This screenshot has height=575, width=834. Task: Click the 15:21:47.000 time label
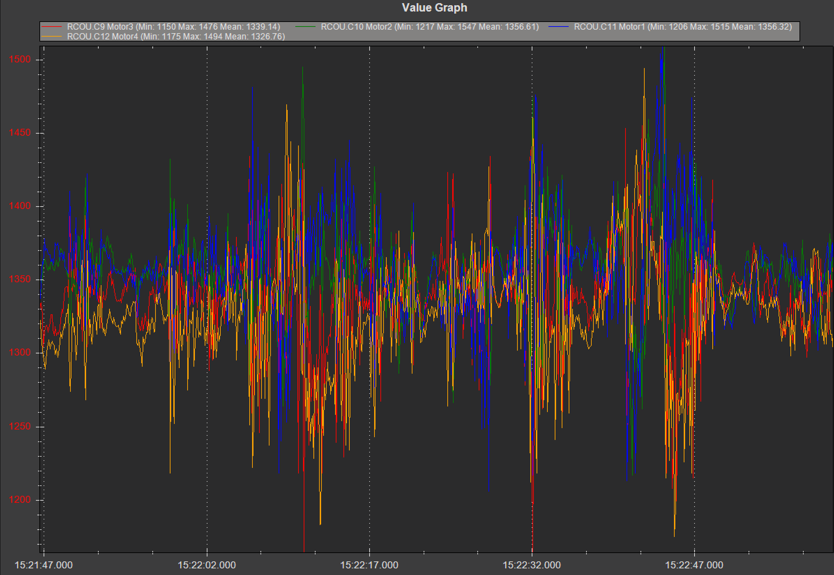(x=44, y=565)
